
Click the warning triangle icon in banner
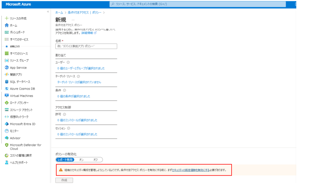point(61,170)
